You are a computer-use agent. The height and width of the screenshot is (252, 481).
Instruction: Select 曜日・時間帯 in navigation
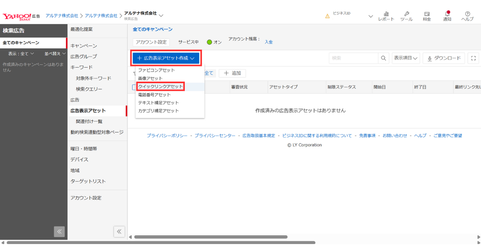[83, 148]
